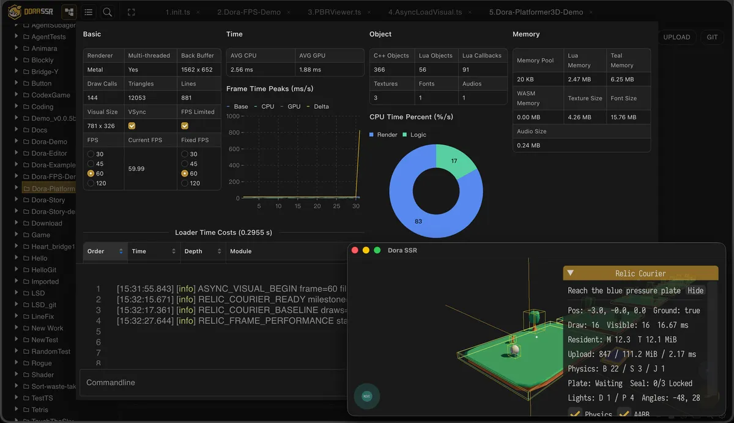Switch to the 2.Dora-FPS-Demo tab
Image resolution: width=734 pixels, height=423 pixels.
click(249, 12)
